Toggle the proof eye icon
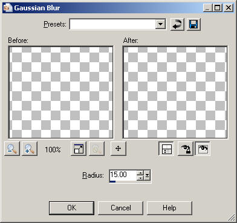237x223 pixels. (x=203, y=149)
